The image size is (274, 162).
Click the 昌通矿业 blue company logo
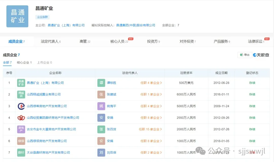(x=17, y=16)
